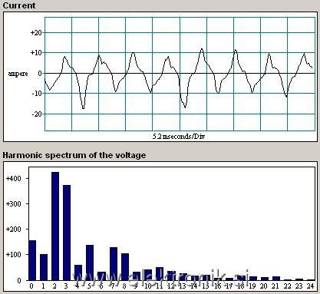Select the harmonic 3 bar
This screenshot has height=294, width=320.
[67, 233]
